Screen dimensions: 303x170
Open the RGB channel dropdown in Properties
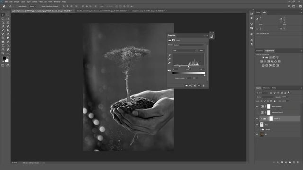point(184,51)
